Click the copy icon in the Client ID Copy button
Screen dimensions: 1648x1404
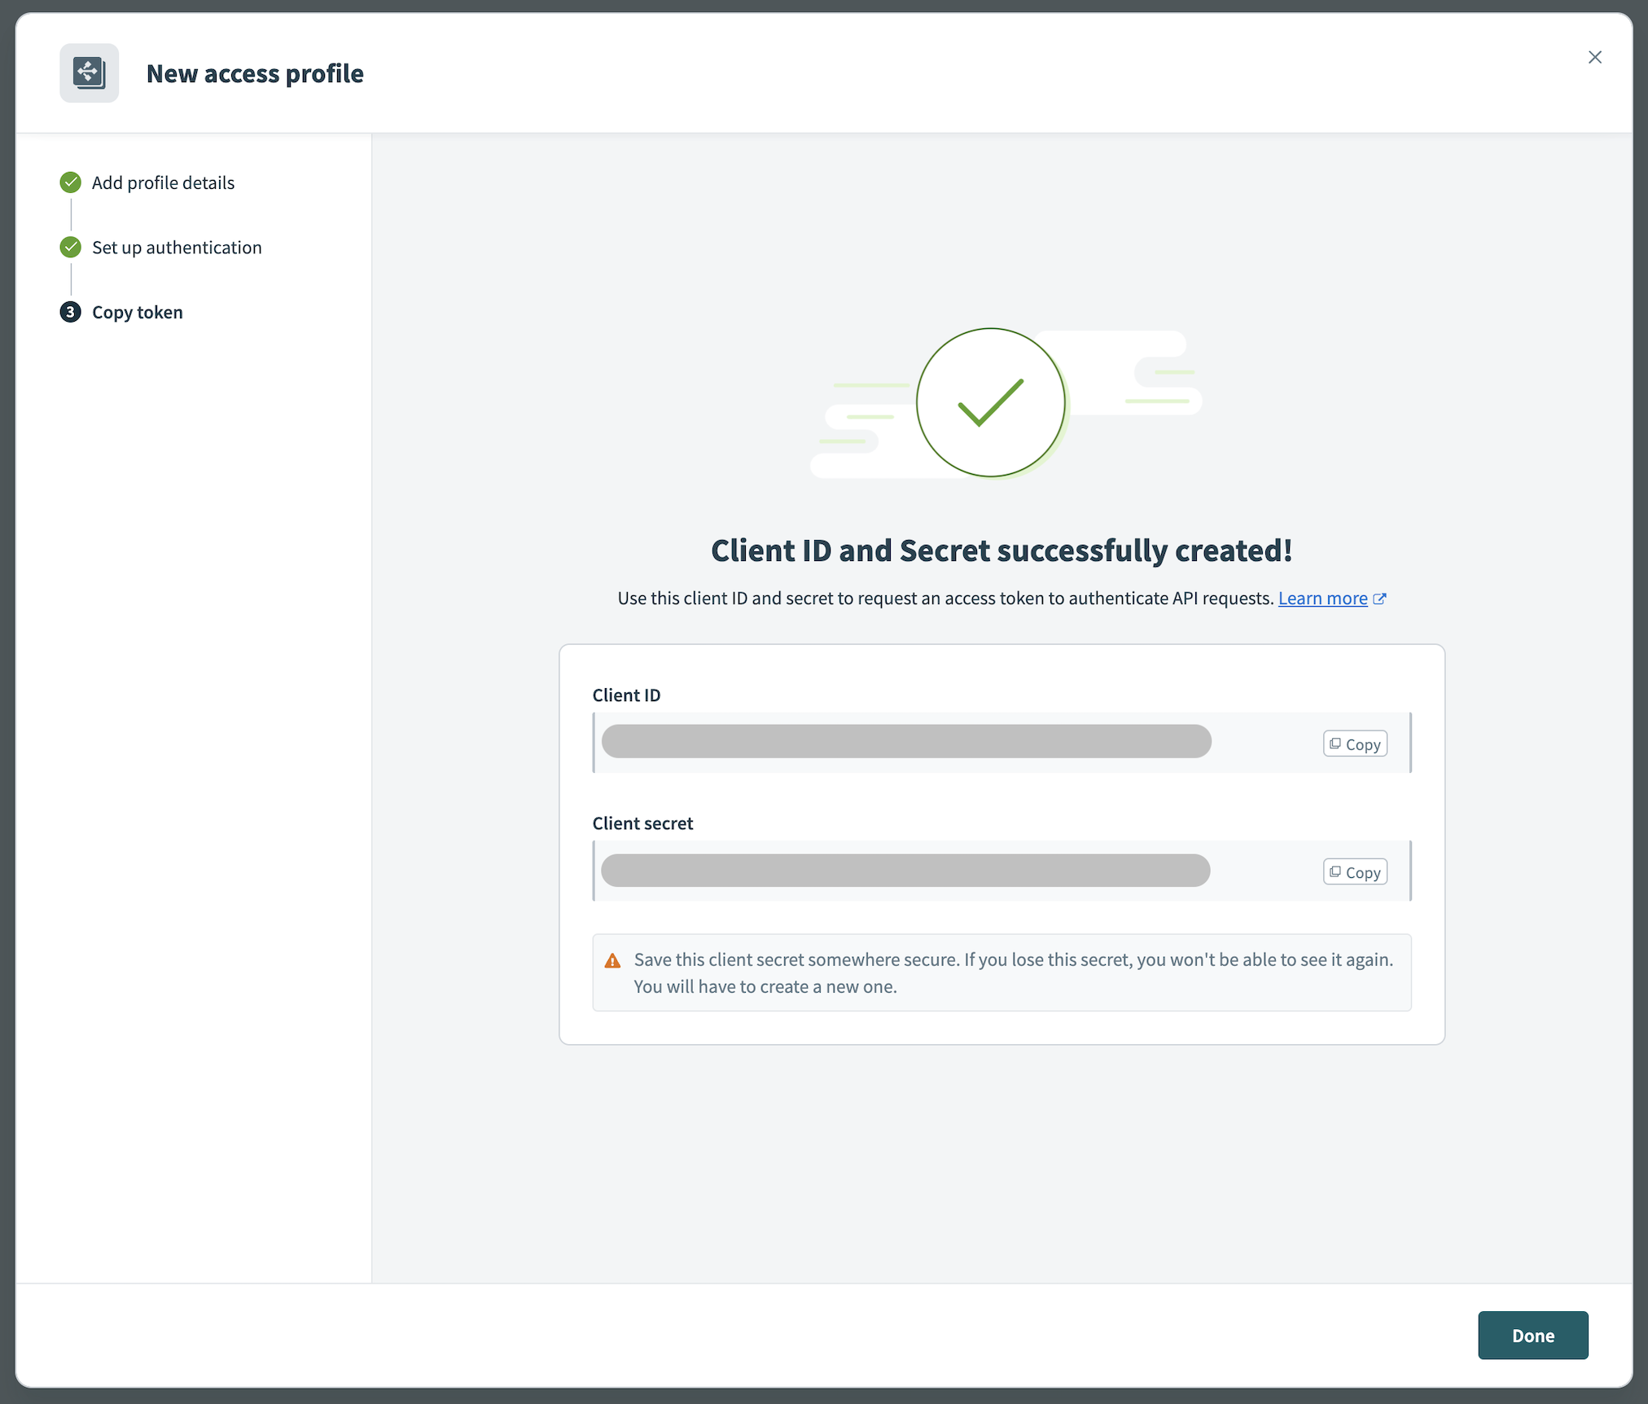point(1336,743)
